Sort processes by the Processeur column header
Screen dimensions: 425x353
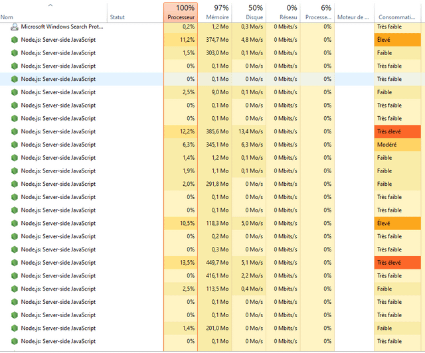tap(181, 12)
